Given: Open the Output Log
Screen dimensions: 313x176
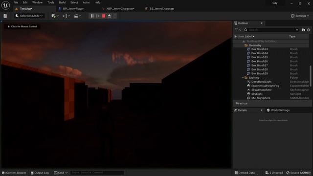Looking at the screenshot, I should pos(40,173).
